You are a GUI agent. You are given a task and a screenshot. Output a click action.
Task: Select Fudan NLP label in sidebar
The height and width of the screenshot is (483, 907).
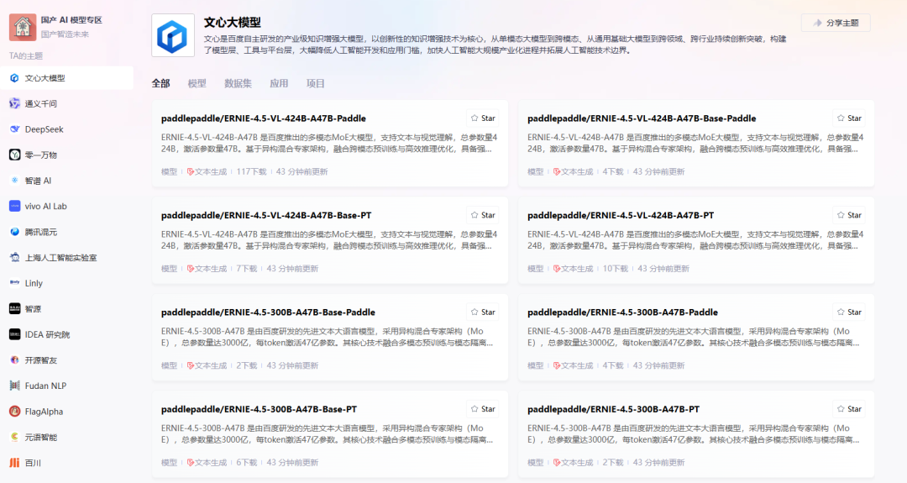45,386
